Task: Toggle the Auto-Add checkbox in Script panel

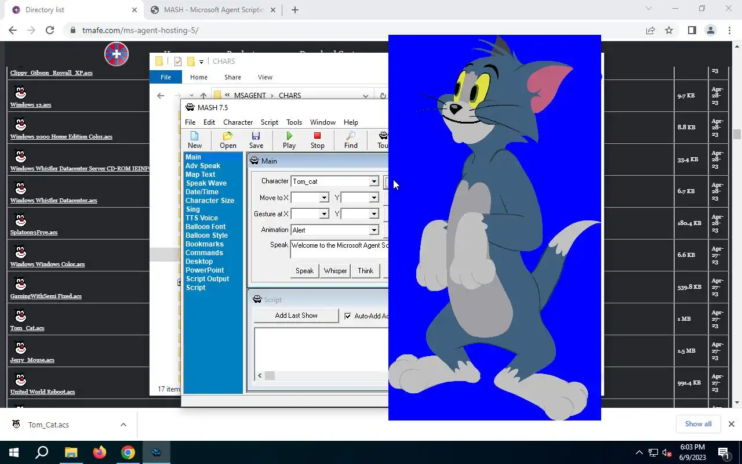Action: coord(348,316)
